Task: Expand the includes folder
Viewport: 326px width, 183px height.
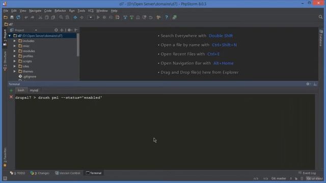Action: click(15, 41)
